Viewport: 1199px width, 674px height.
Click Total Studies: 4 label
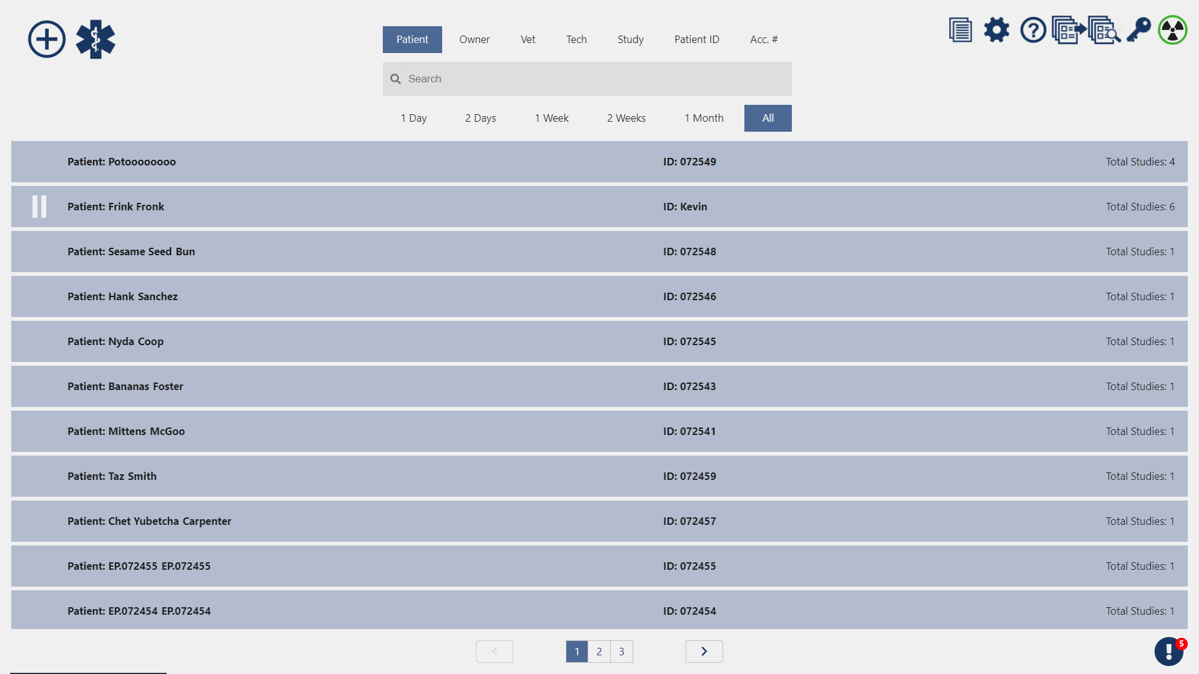(1140, 162)
